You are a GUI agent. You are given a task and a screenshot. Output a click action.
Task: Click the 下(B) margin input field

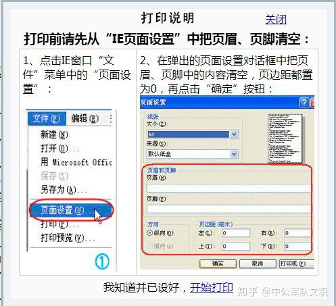(x=297, y=246)
